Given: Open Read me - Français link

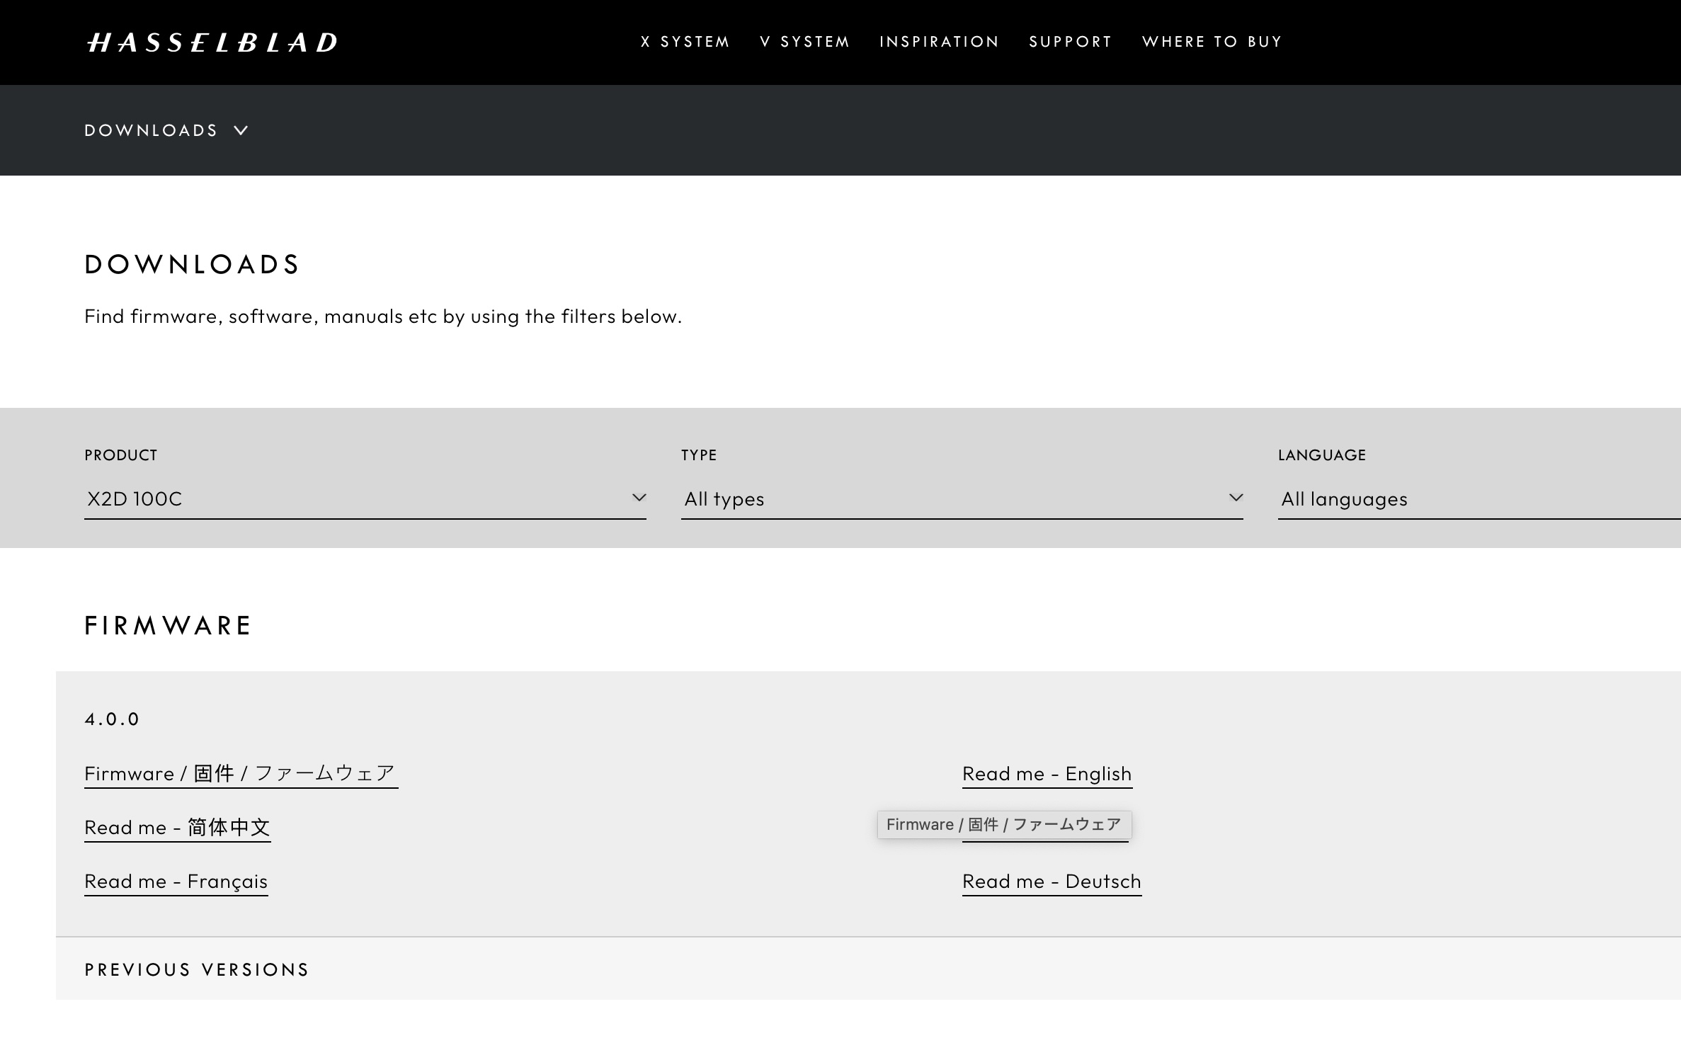Looking at the screenshot, I should 176,881.
